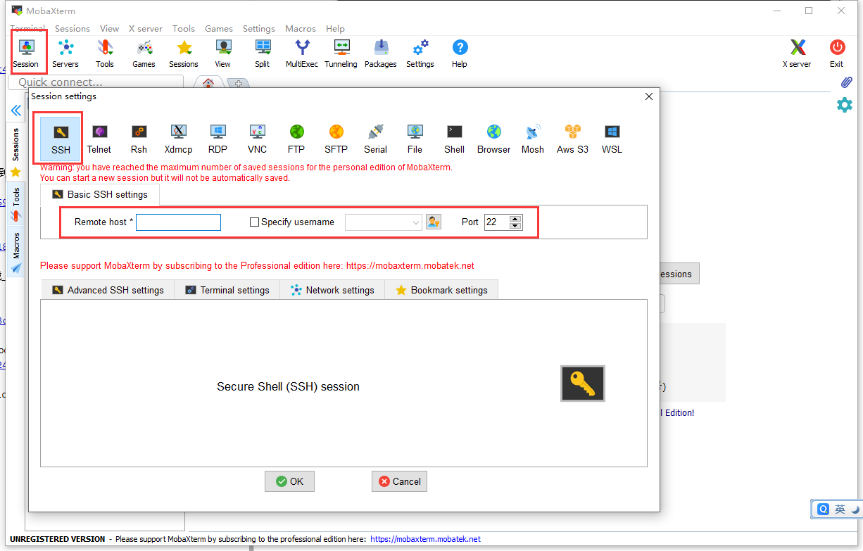Increase the port number stepper
863x551 pixels.
pyautogui.click(x=515, y=218)
